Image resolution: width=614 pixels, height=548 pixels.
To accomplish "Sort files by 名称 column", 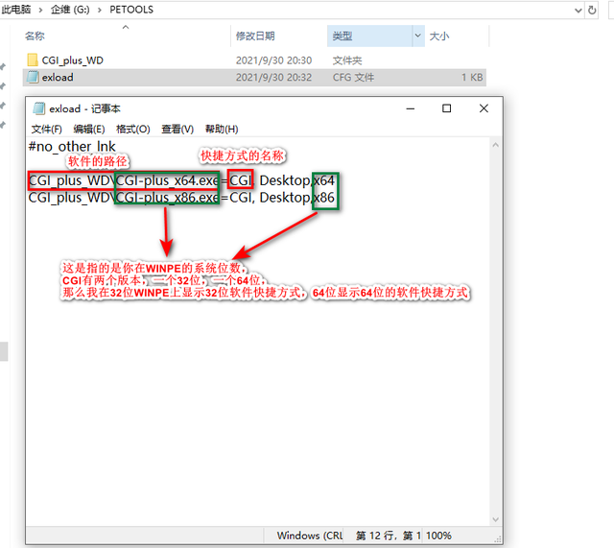I will pos(35,36).
